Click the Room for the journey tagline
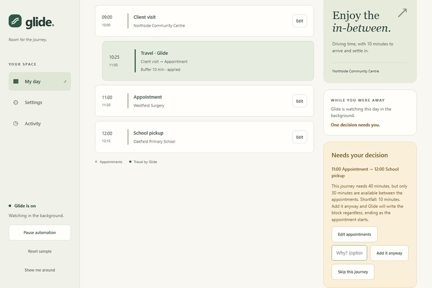The height and width of the screenshot is (288, 432). pyautogui.click(x=27, y=40)
